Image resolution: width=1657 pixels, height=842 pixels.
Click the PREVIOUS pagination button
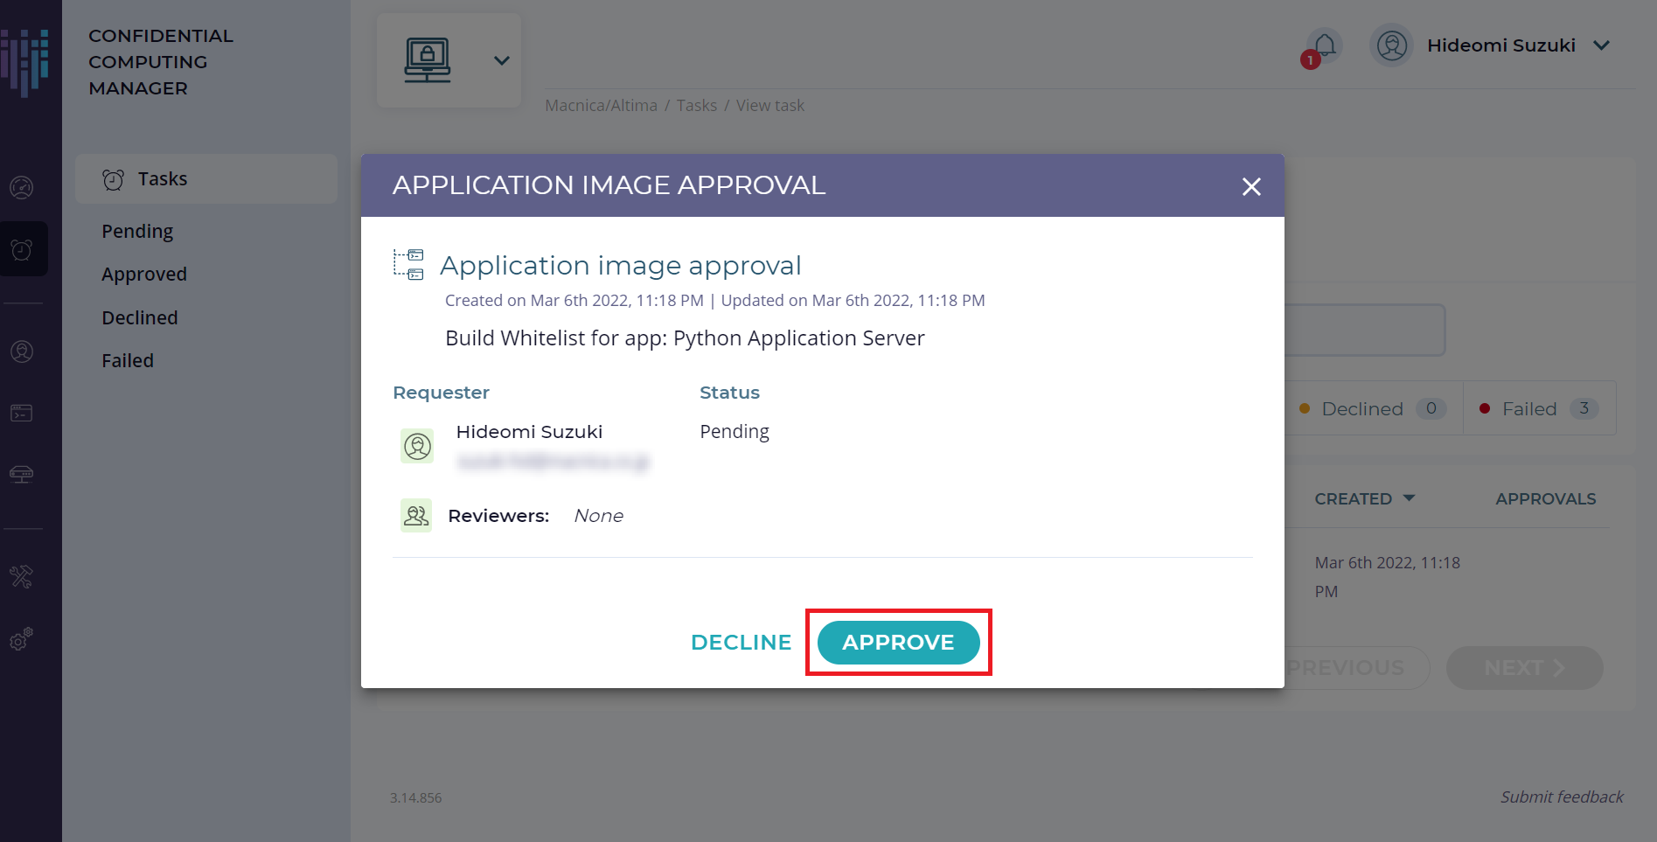pos(1357,668)
